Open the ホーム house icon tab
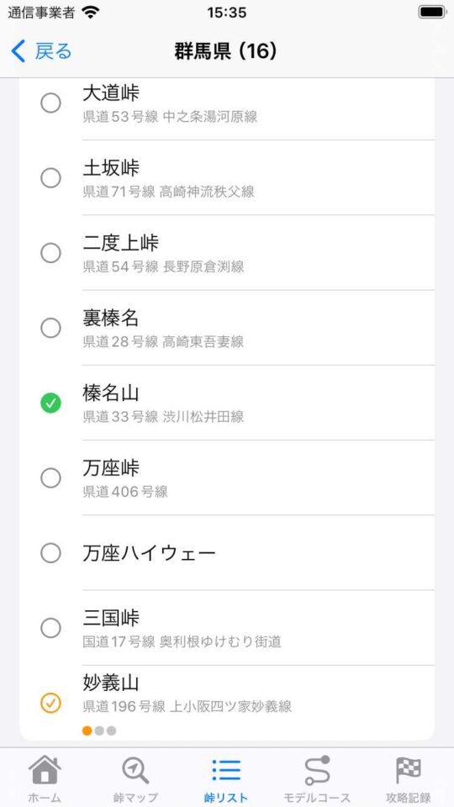 pos(45,771)
